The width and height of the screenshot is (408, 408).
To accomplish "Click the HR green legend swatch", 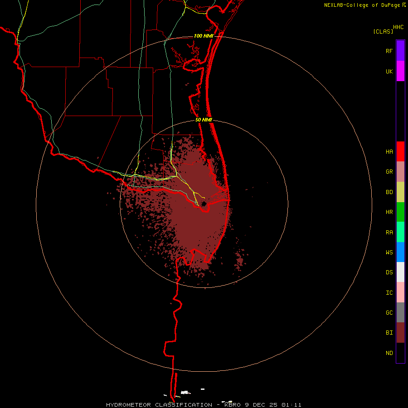I will (400, 212).
